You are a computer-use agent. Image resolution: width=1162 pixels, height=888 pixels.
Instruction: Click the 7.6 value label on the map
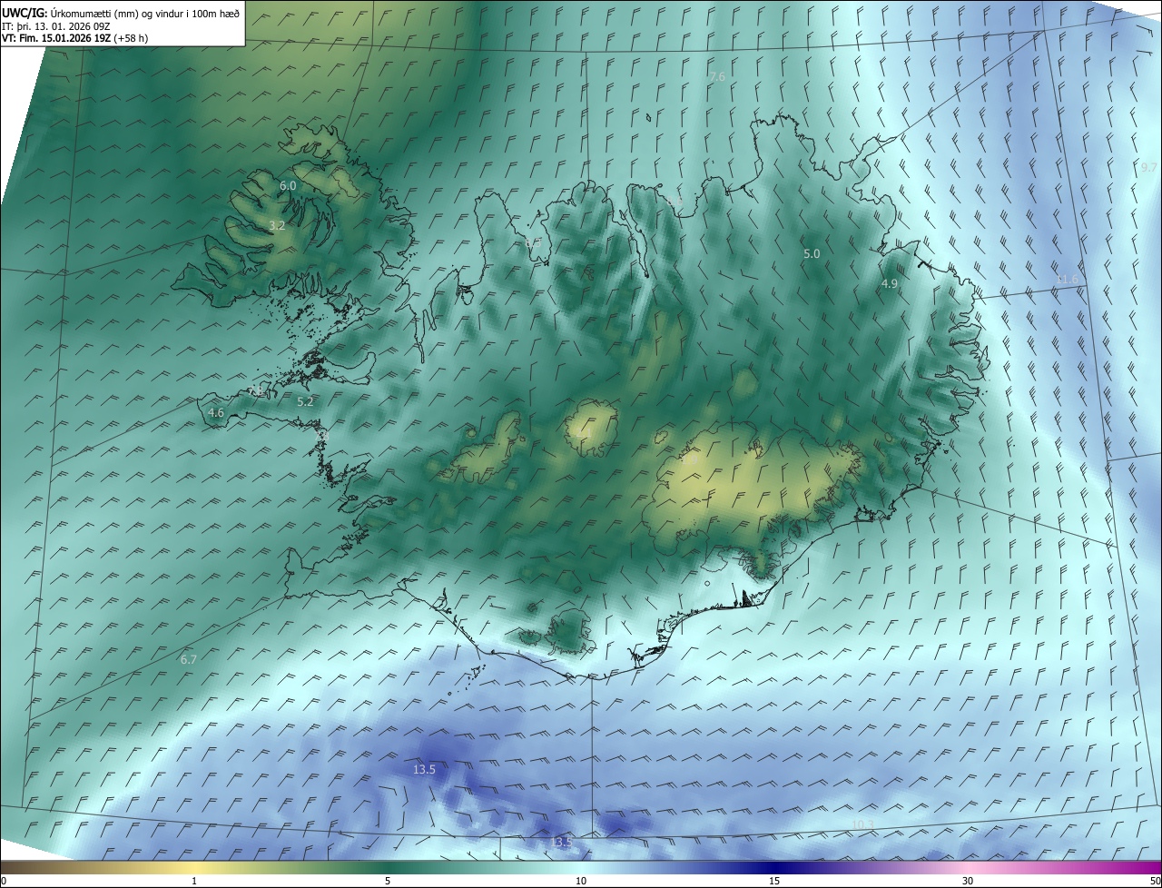[717, 77]
